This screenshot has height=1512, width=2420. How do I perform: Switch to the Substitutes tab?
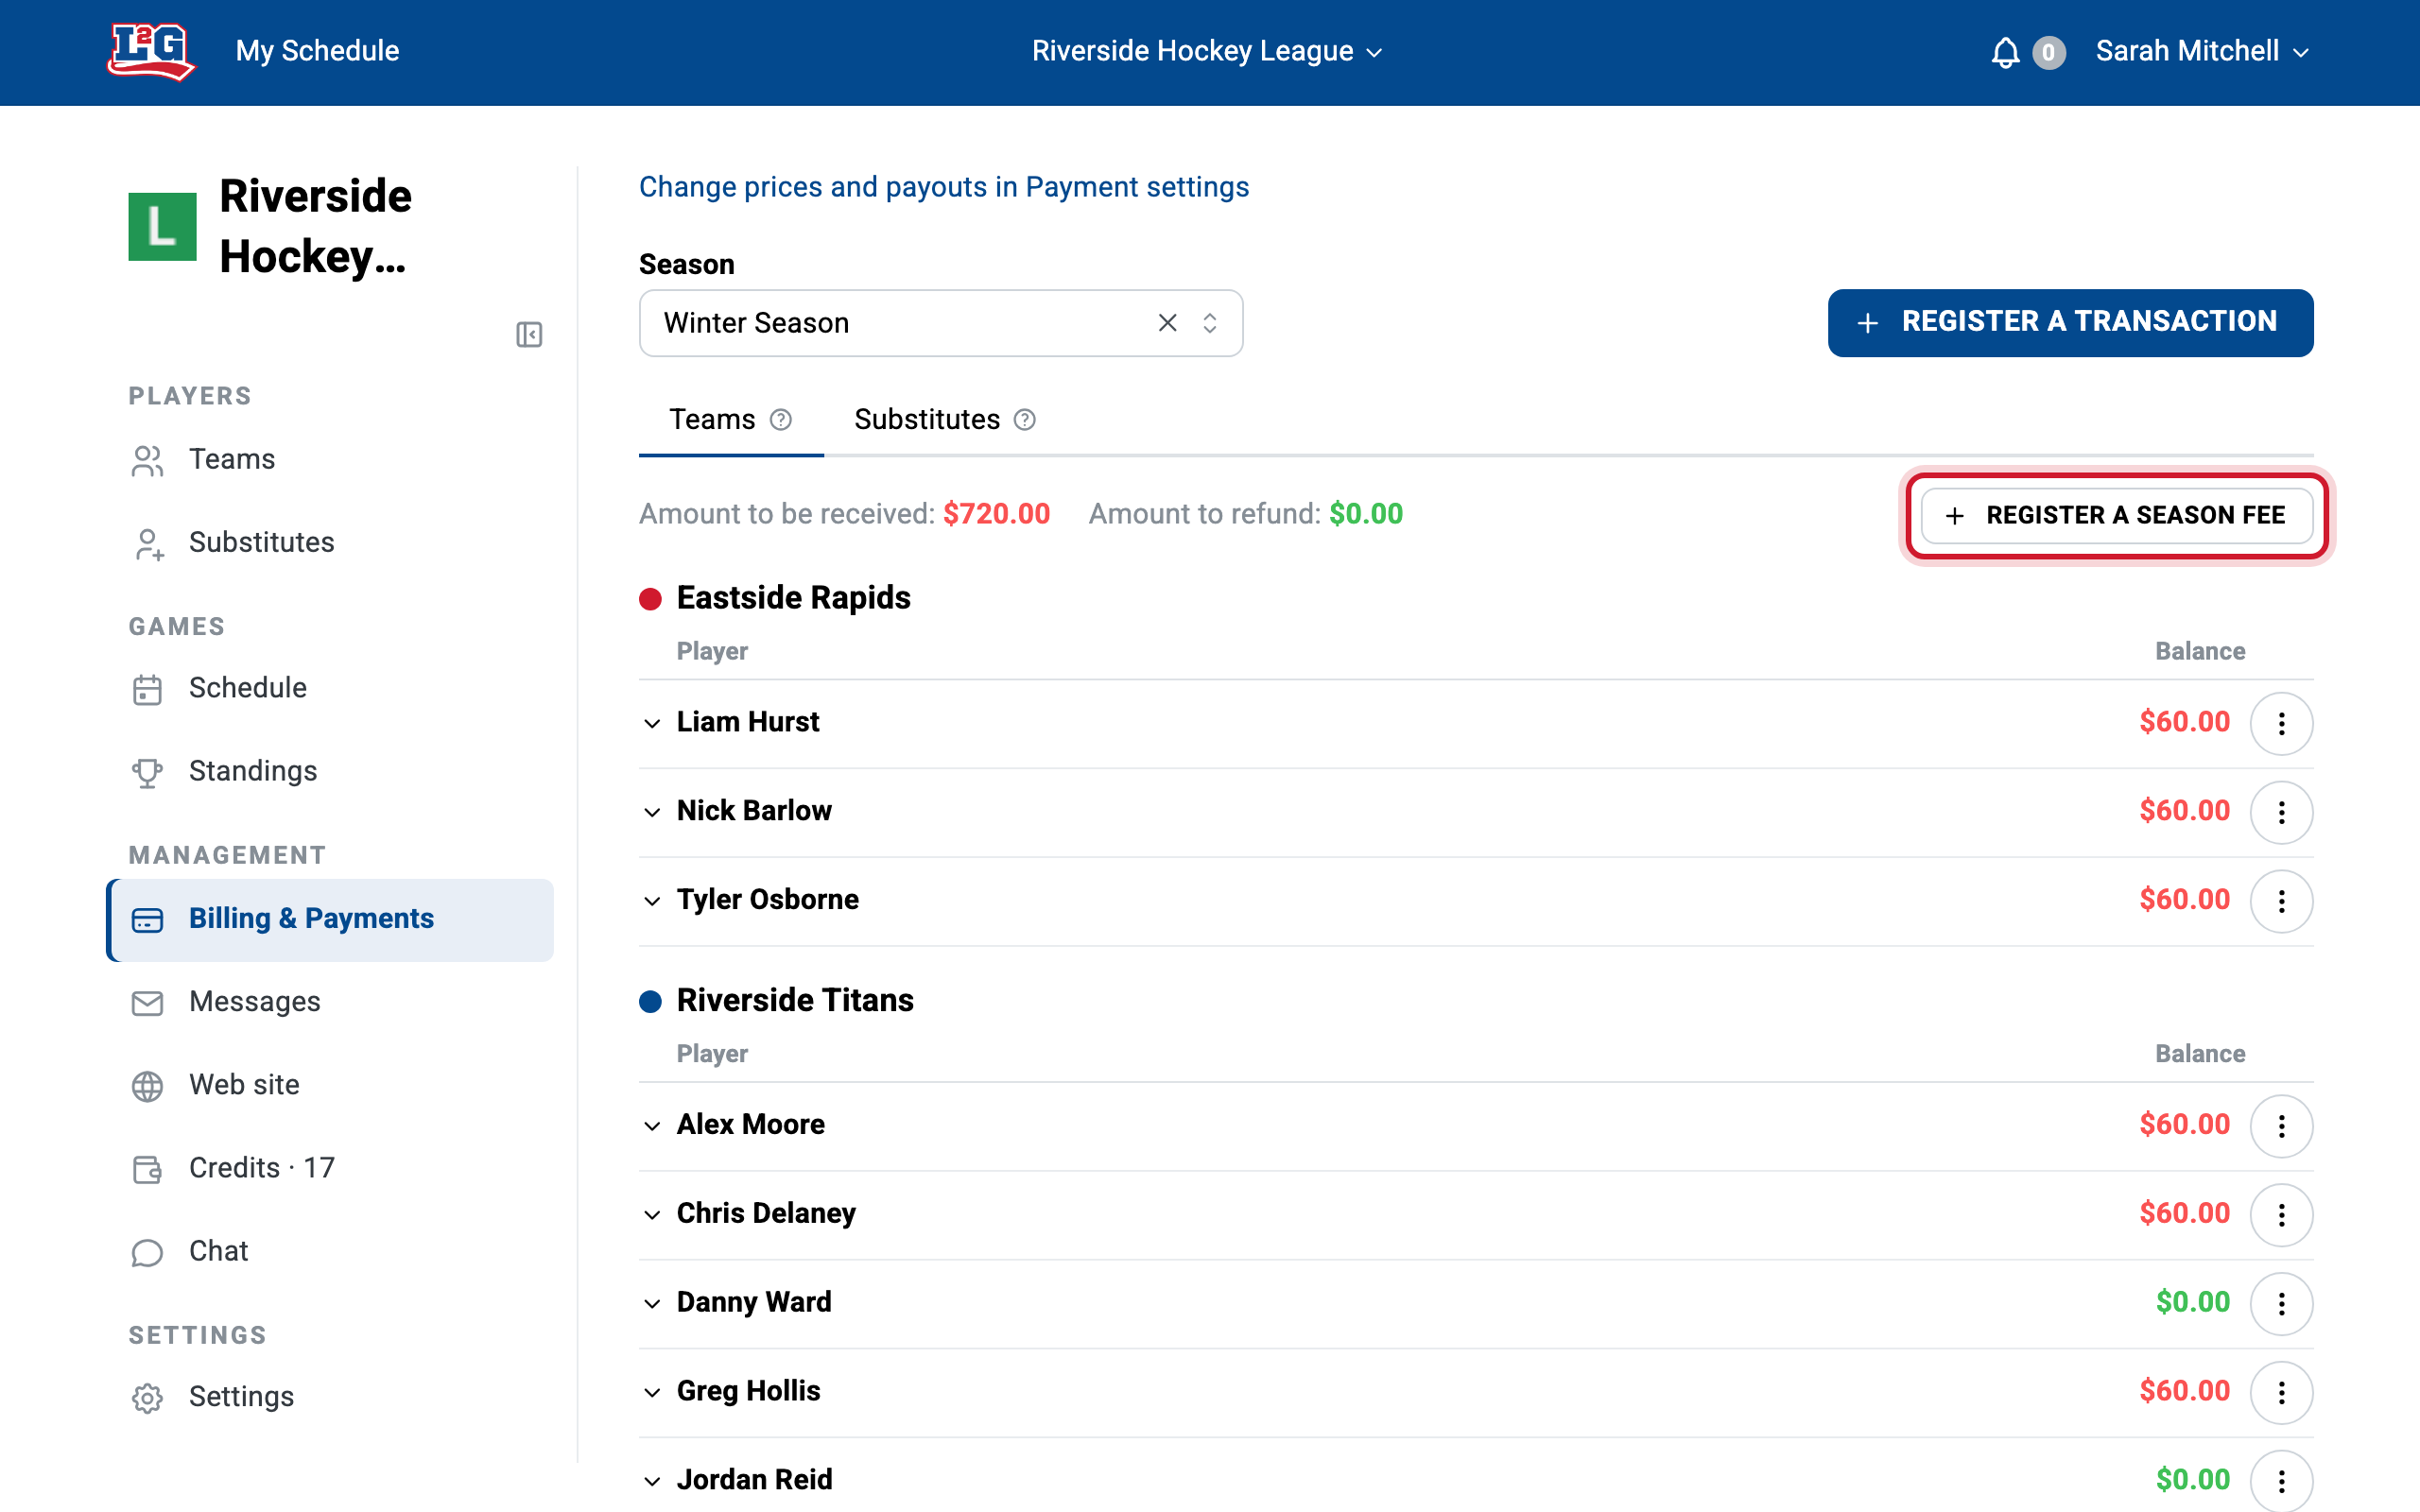tap(945, 420)
